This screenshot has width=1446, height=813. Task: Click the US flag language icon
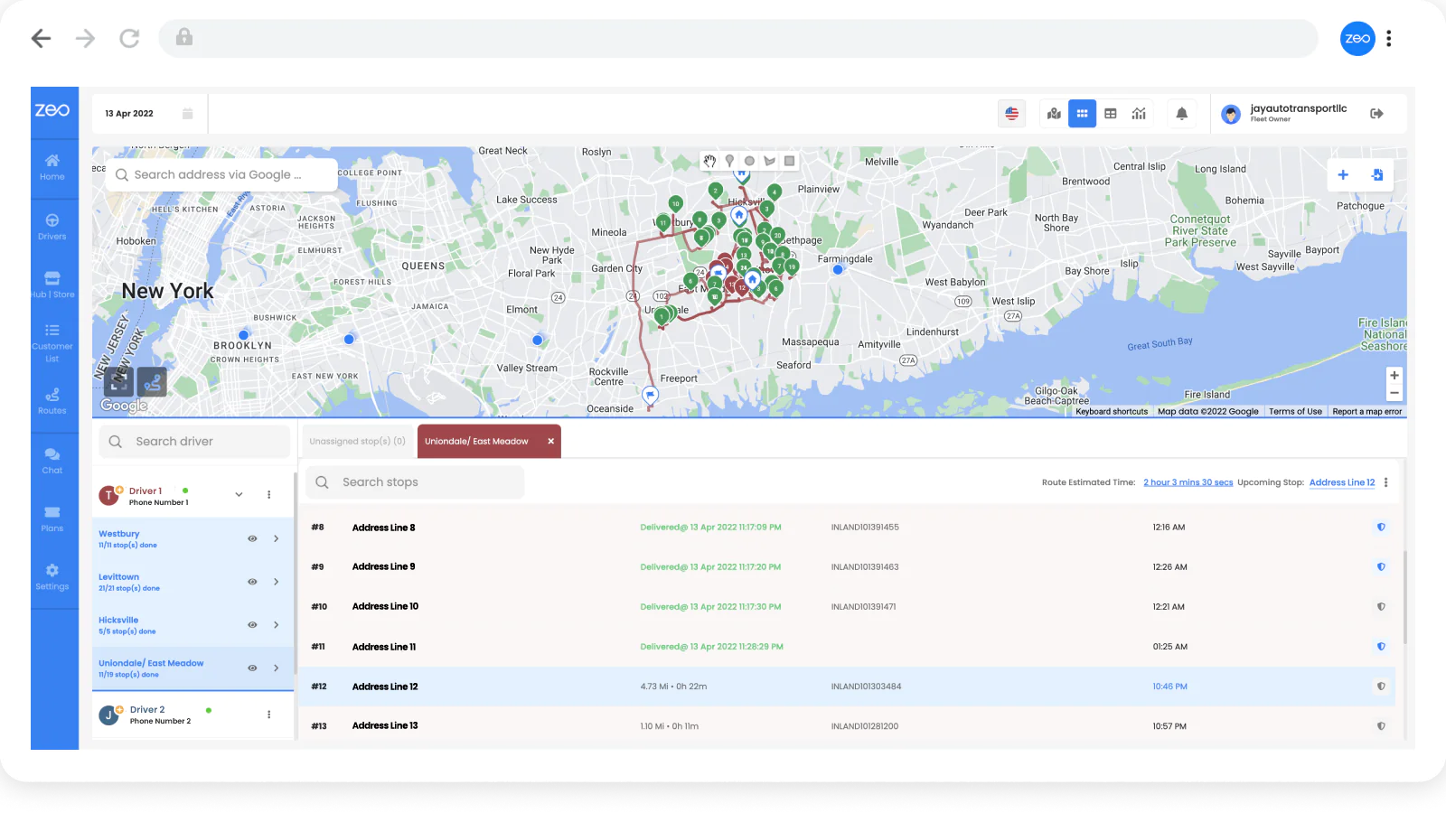click(x=1012, y=114)
